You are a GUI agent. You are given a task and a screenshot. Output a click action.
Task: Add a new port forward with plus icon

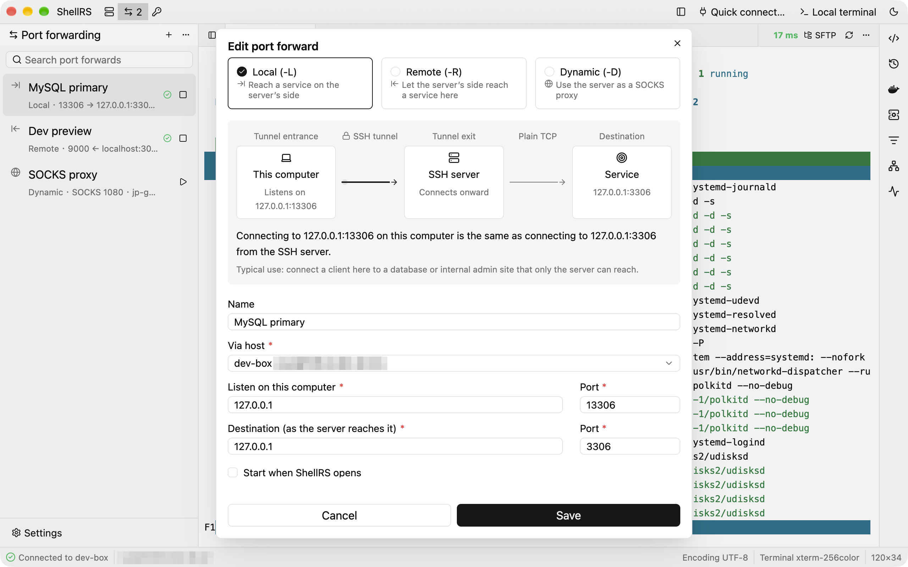point(169,35)
